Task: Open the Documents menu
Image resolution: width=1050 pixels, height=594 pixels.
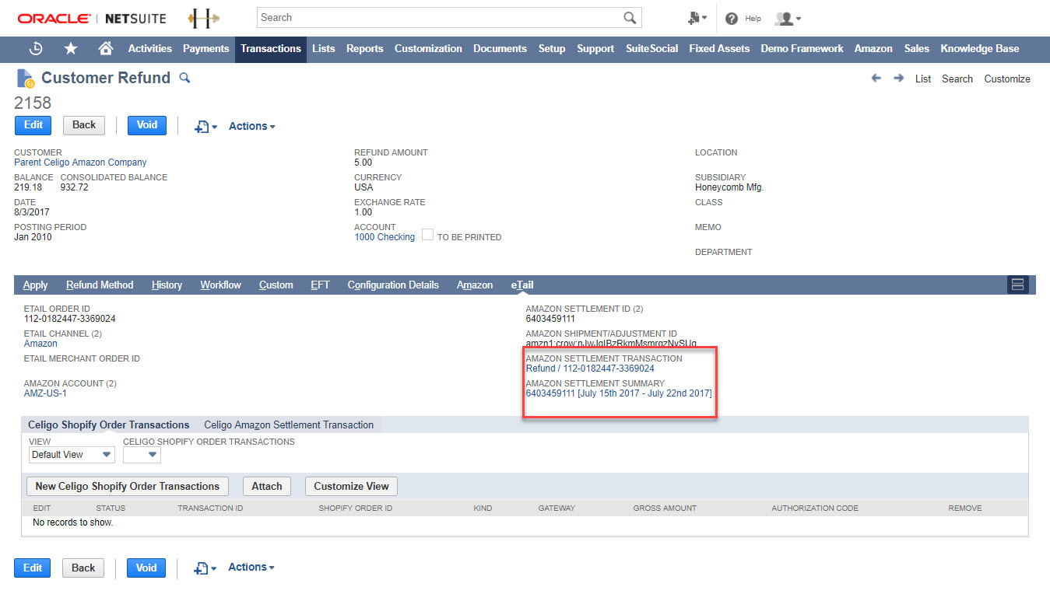Action: (x=500, y=48)
